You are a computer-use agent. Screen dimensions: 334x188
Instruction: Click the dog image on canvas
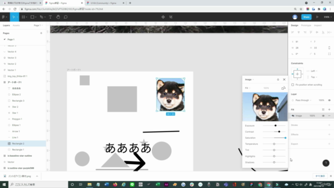171,95
